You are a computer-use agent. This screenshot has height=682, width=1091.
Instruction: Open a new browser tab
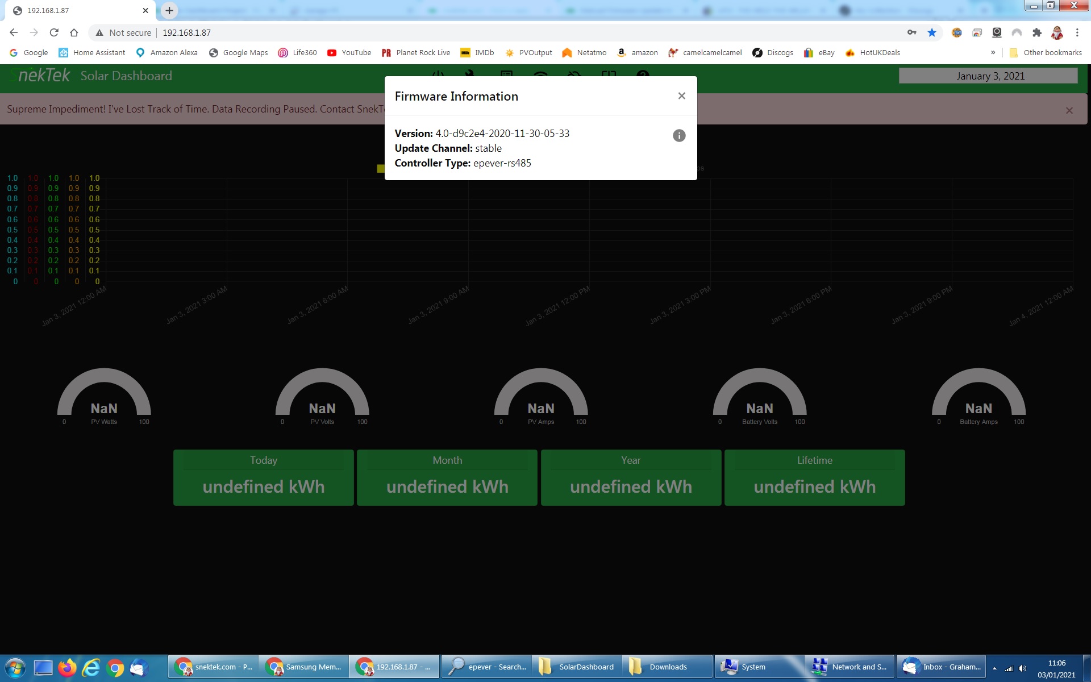click(169, 10)
